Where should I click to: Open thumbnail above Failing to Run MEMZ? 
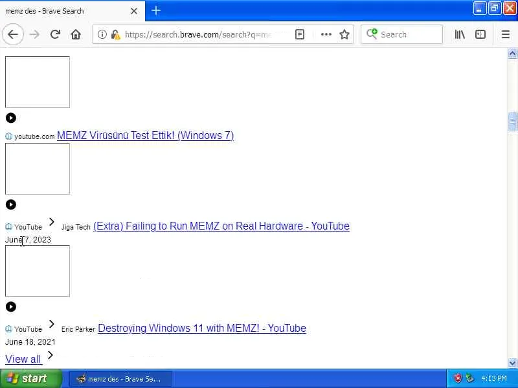tap(38, 169)
